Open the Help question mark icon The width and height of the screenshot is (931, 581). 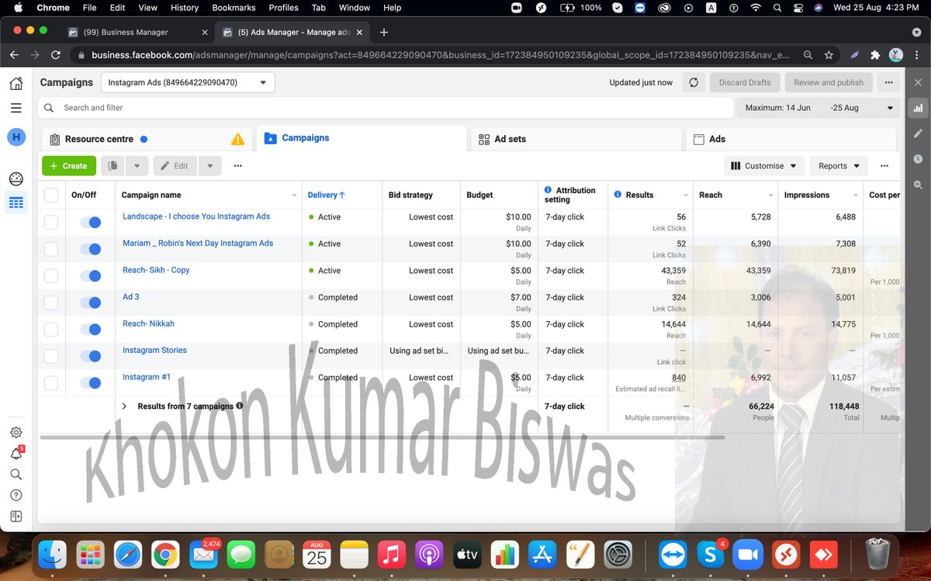[16, 495]
